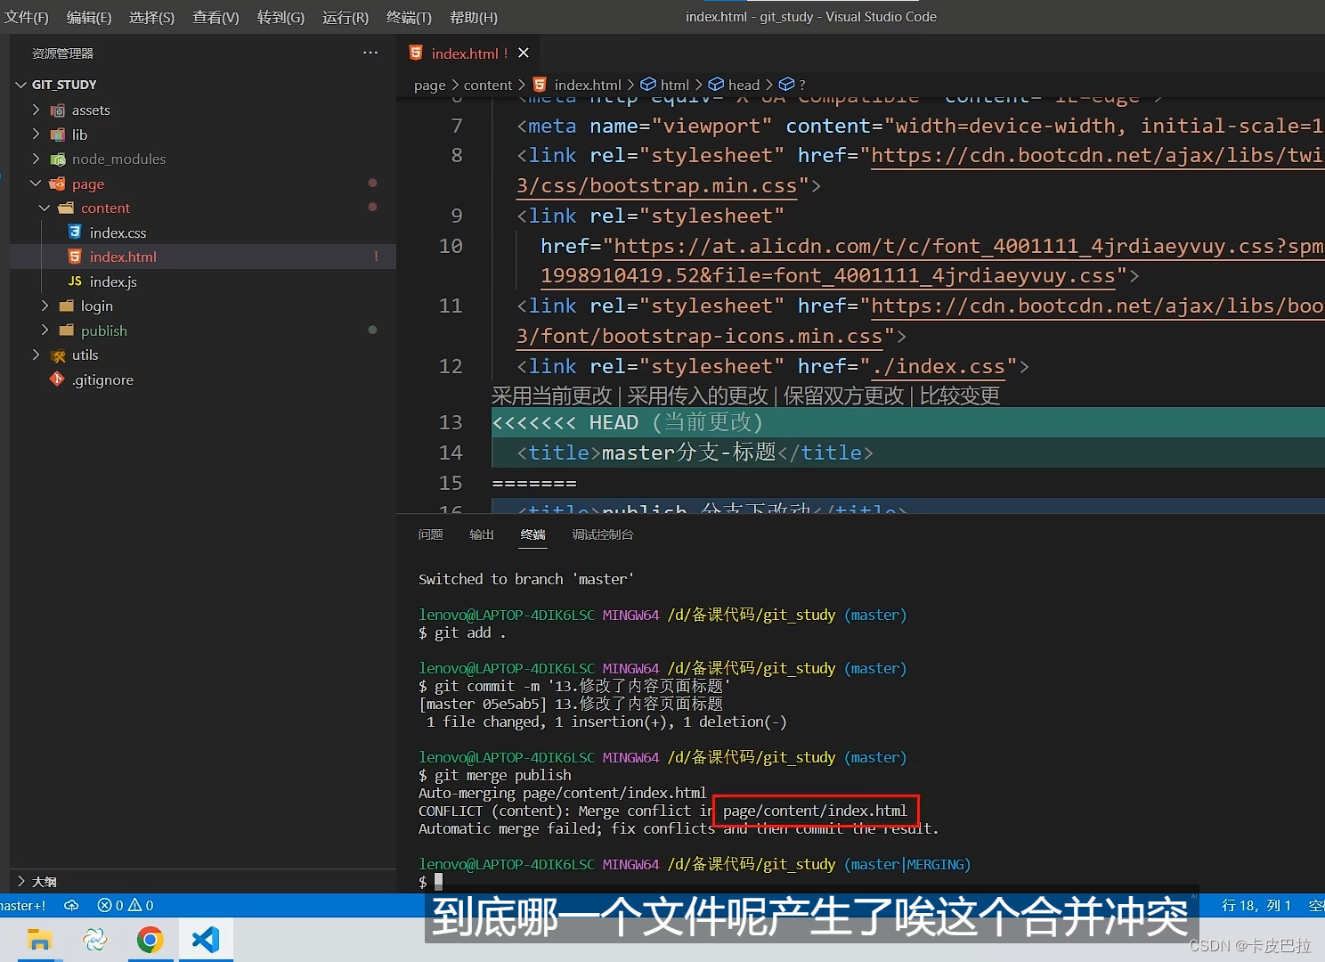Screen dimensions: 1325x962
Task: Switch to Terminal (终端) panel tab
Action: [x=533, y=534]
